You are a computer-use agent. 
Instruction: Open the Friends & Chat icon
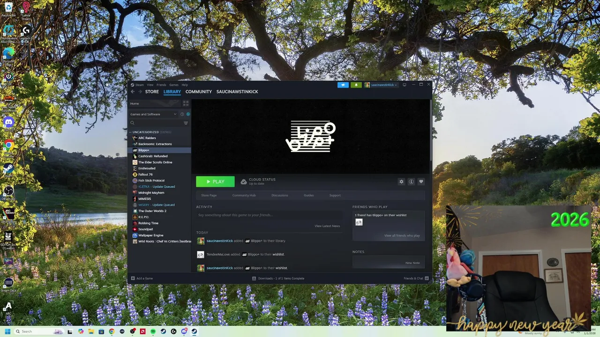pos(427,278)
